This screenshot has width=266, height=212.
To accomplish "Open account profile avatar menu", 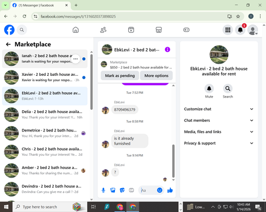I will tap(253, 30).
